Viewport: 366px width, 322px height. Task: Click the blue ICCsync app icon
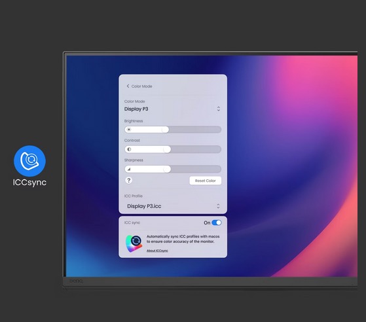pyautogui.click(x=29, y=161)
